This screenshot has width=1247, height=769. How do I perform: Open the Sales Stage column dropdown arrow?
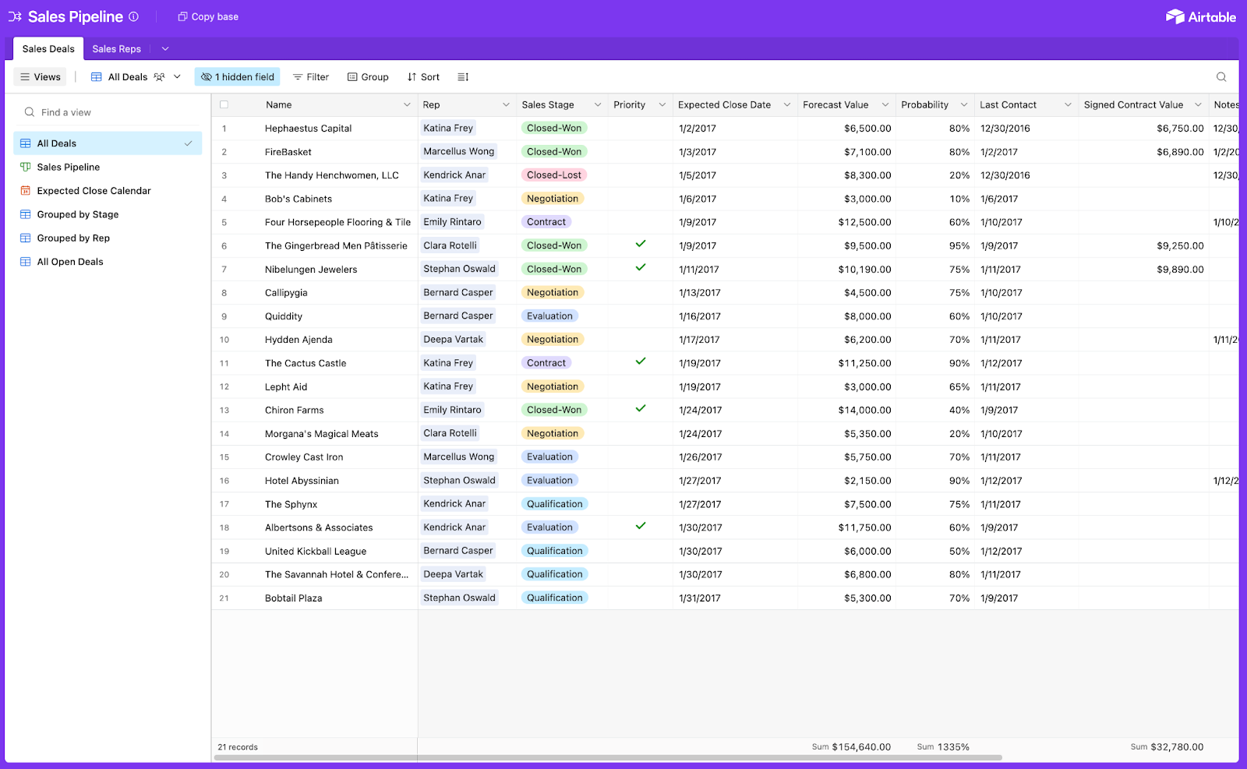598,104
